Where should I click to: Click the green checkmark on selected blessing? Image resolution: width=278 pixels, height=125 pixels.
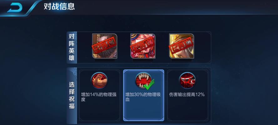(149, 85)
